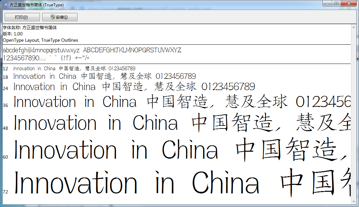Viewport: 359px width, 207px height.
Task: Minimize the font viewer window
Action: (x=327, y=4)
